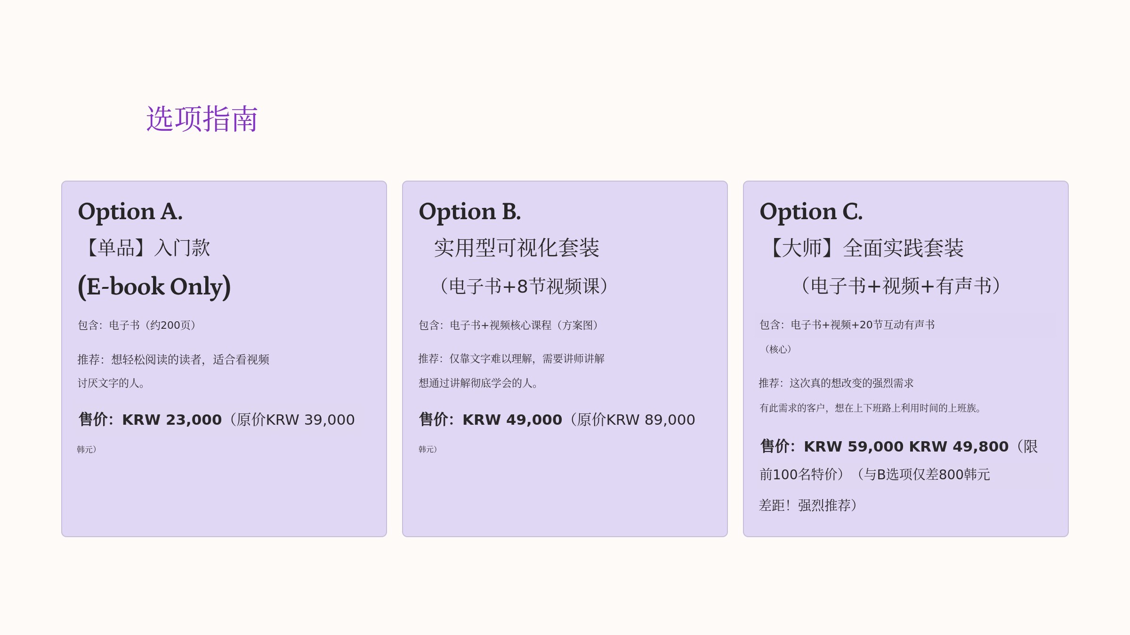Click the 20节互动有声书 contents line

pyautogui.click(x=847, y=325)
